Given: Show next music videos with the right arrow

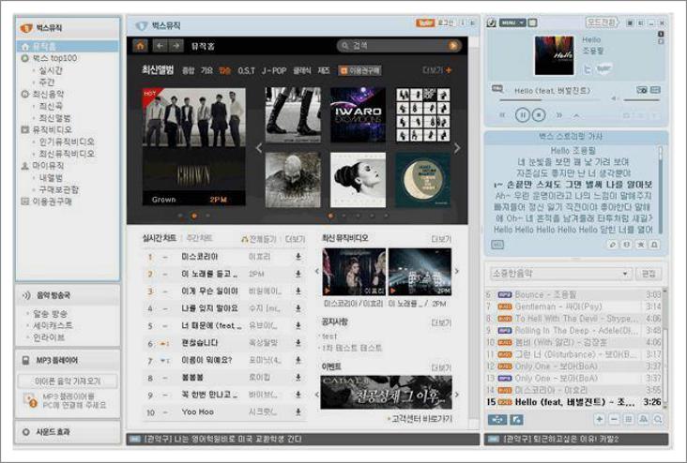Looking at the screenshot, I should [x=457, y=271].
